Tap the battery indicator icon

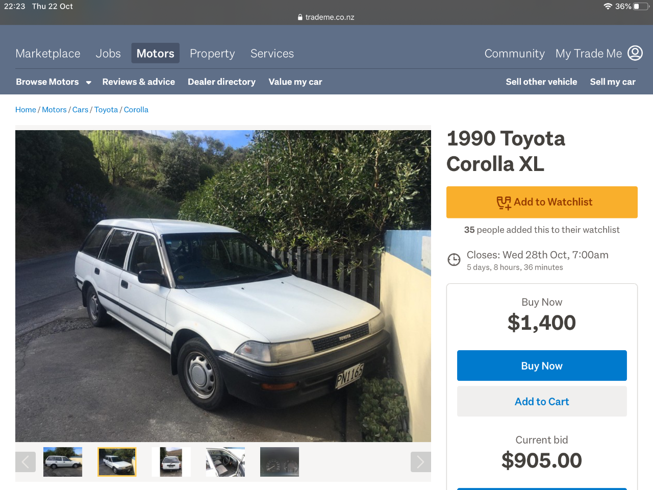(x=641, y=6)
